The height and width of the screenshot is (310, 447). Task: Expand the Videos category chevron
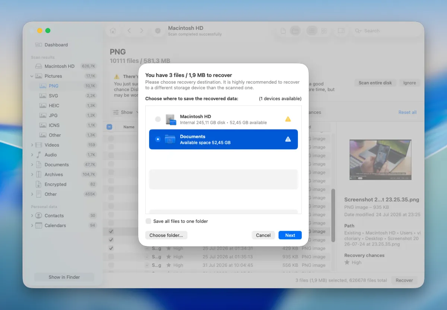(x=32, y=145)
